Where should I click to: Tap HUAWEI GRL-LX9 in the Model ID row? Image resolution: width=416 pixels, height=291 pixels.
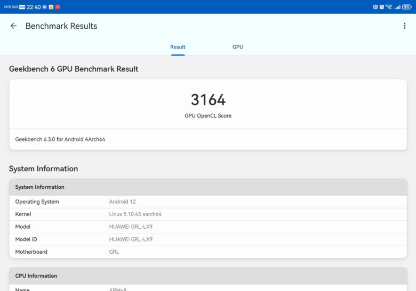pyautogui.click(x=131, y=239)
